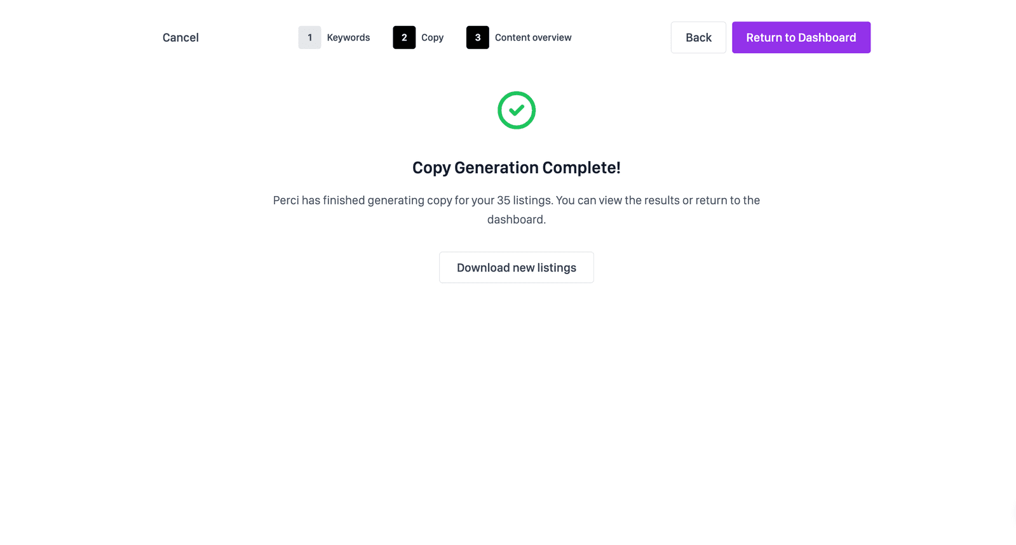Click 'finished generating copy' phrase in message
The image size is (1016, 545).
coord(387,200)
